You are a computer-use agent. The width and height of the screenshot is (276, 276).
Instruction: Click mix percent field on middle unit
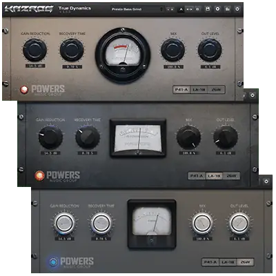[x=188, y=153]
